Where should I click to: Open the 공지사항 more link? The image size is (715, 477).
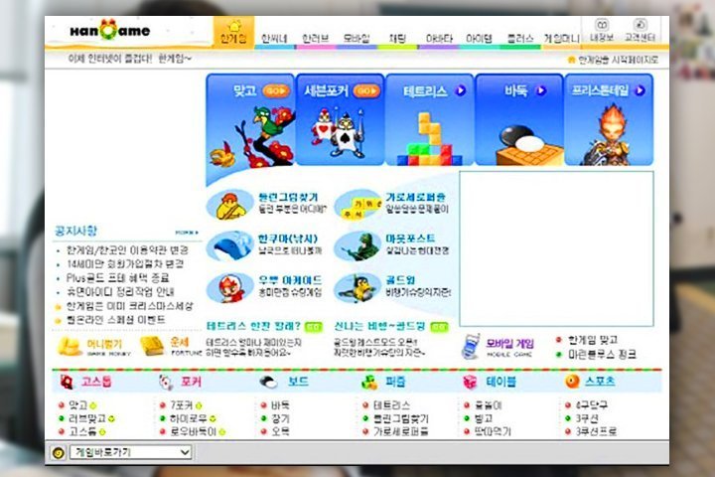point(187,233)
